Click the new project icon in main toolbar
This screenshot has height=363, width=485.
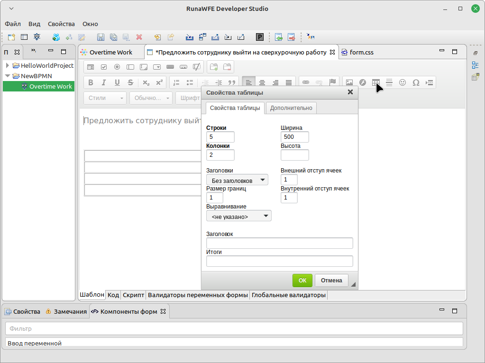pos(11,37)
